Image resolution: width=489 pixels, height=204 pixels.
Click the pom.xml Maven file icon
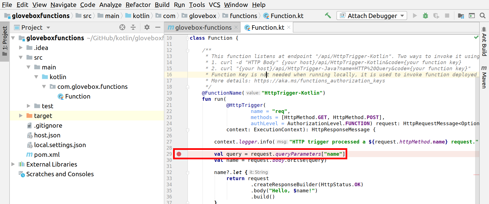[x=29, y=155]
